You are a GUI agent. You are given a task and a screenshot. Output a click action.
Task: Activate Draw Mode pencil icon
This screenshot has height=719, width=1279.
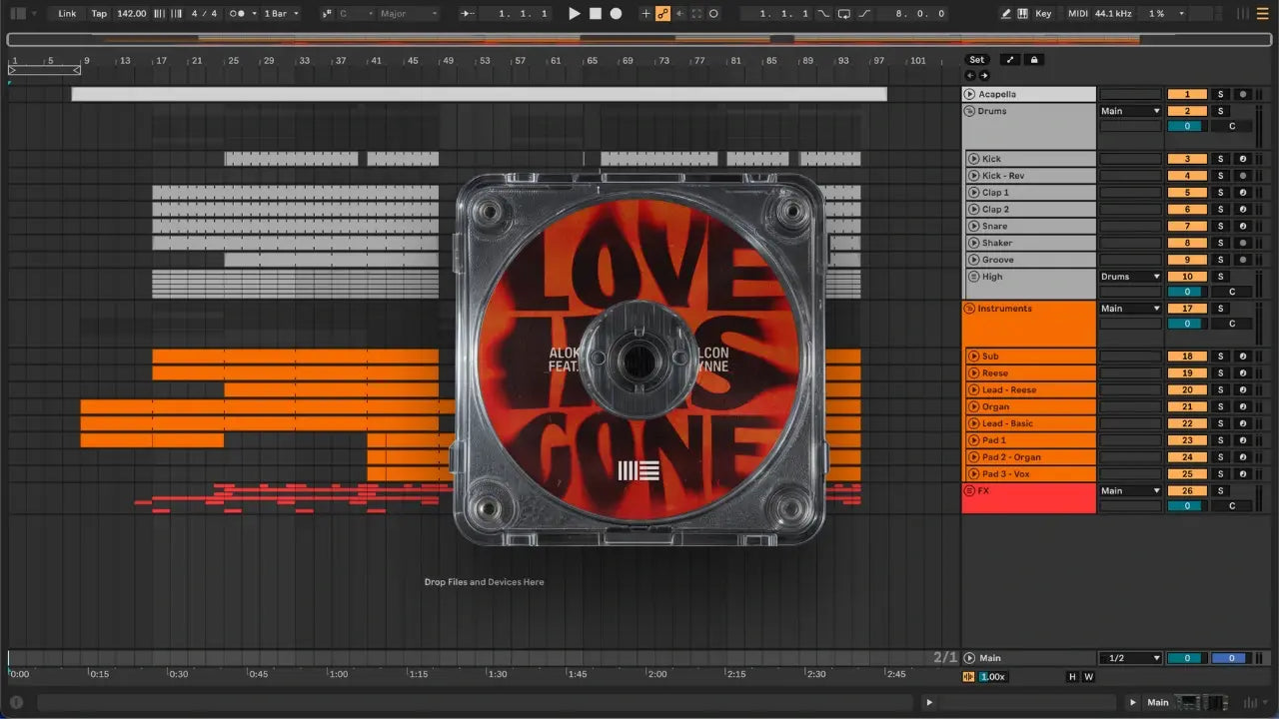click(x=1006, y=14)
